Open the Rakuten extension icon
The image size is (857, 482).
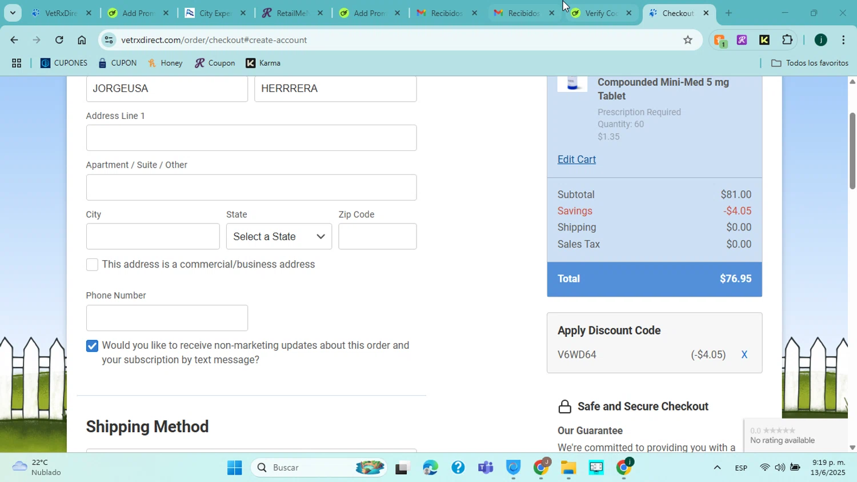pos(742,40)
